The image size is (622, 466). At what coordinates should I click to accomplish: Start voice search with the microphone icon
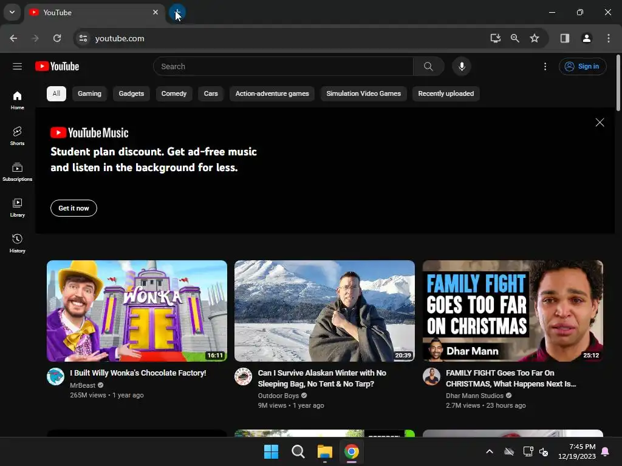pyautogui.click(x=462, y=66)
